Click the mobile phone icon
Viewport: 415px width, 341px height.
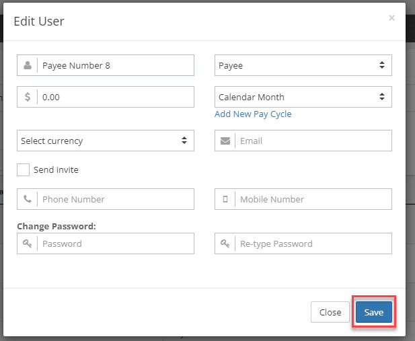225,199
